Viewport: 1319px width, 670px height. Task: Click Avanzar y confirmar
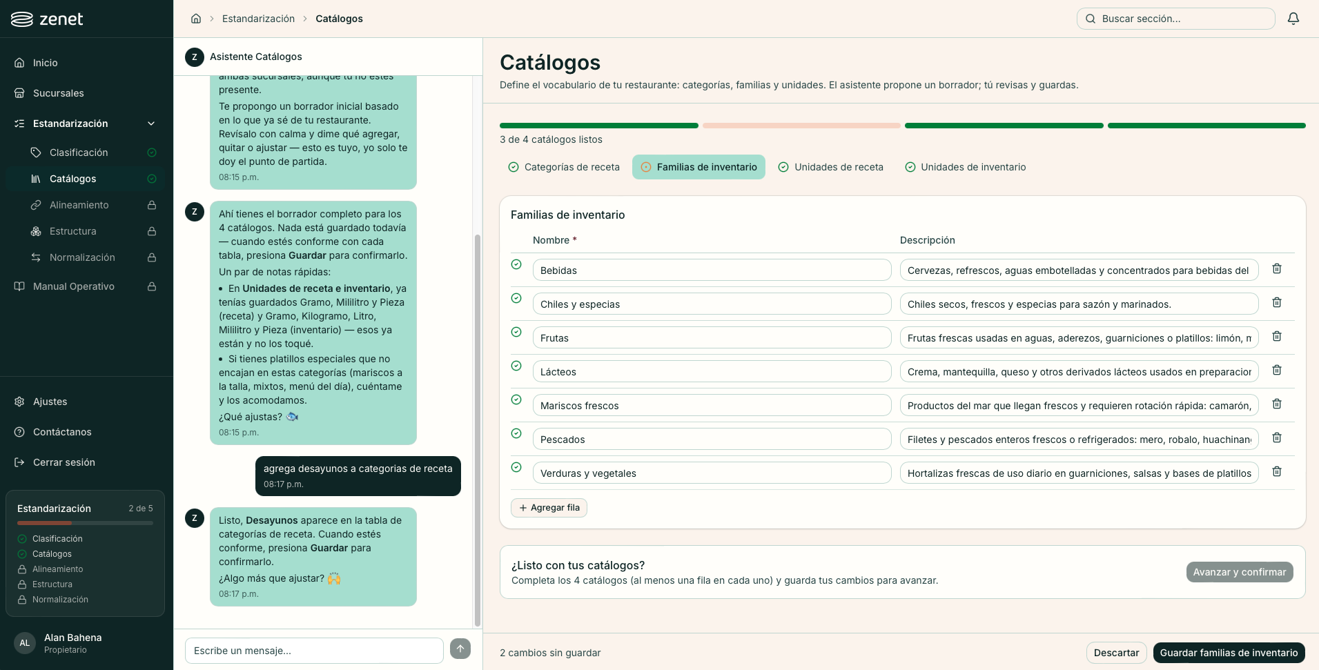pos(1240,572)
